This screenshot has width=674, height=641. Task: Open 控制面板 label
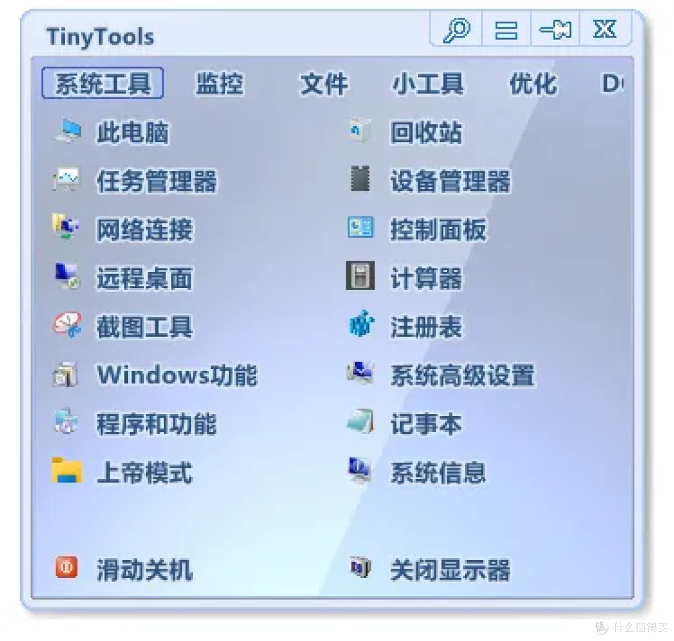(x=438, y=229)
